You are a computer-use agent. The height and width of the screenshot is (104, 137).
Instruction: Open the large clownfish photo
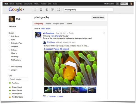pos(70,68)
